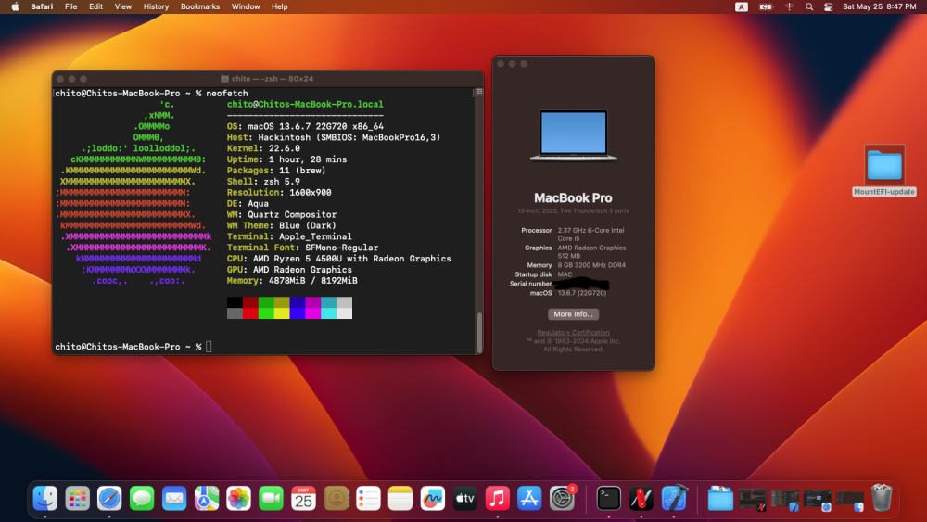Open Contacts from the dock
Screen dimensions: 927x522
336,498
